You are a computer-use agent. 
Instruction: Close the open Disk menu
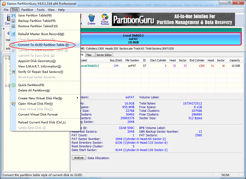[x=15, y=10]
